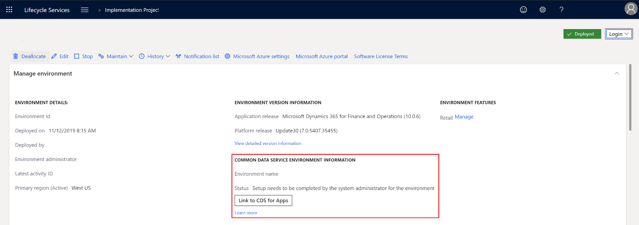Open Microsoft Azure portal link

click(322, 56)
